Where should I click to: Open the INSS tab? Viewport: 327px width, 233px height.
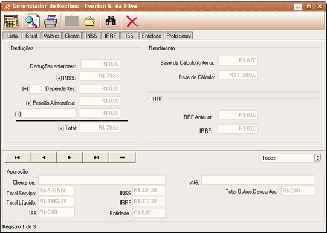click(91, 36)
